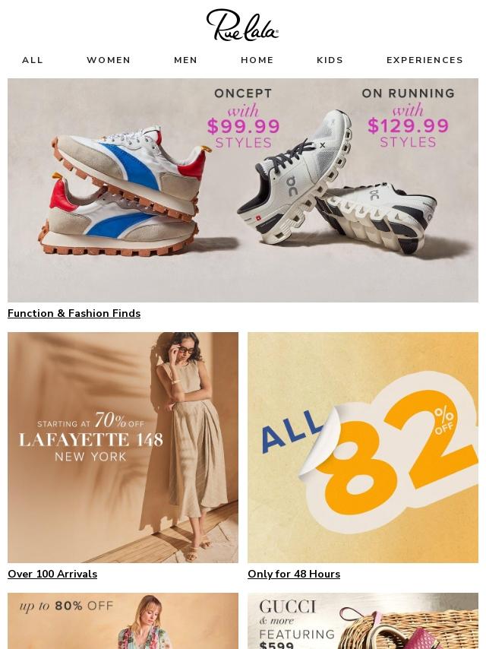Go to the MEN category
486x649 pixels.
click(x=186, y=60)
